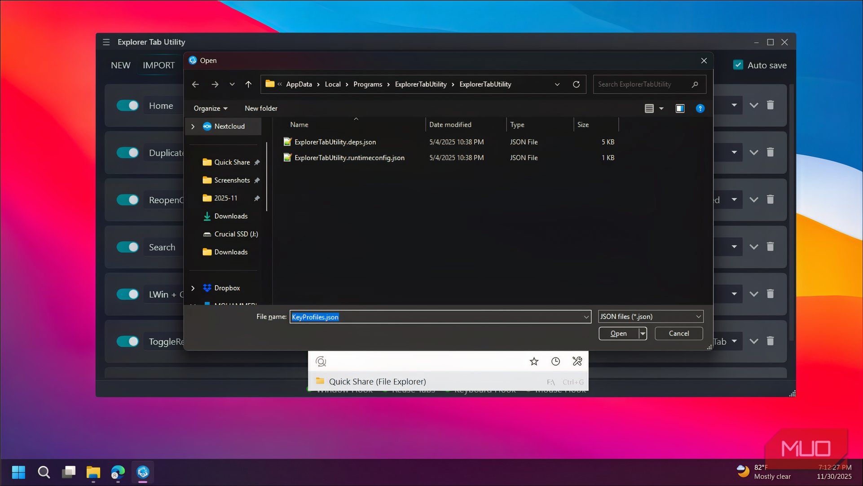Select ExplorerTabUtility.deps.json file
Image resolution: width=863 pixels, height=486 pixels.
pos(335,142)
